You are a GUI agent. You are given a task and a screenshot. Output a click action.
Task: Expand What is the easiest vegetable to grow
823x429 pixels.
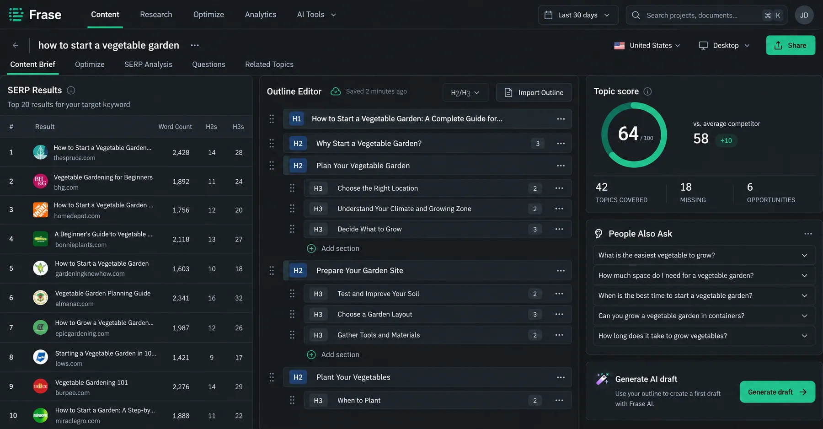[x=704, y=255]
